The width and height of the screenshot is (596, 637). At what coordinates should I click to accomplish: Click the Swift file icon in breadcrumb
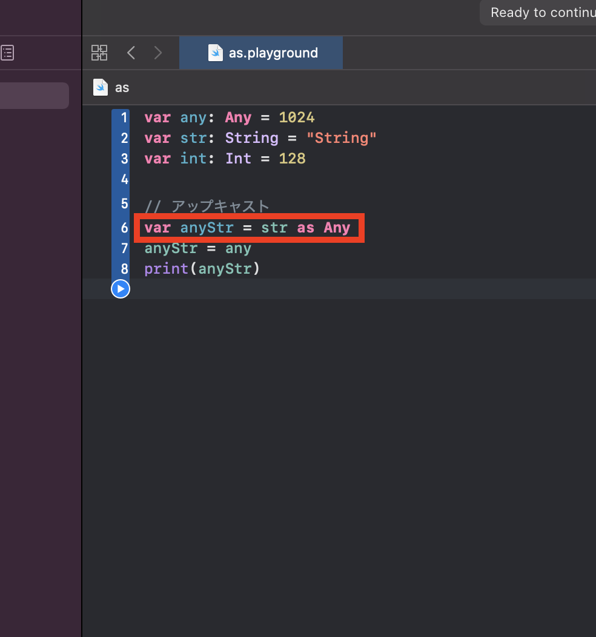point(101,87)
